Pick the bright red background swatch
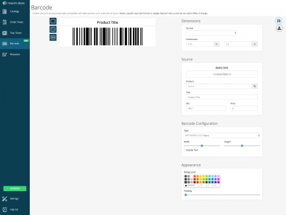The width and height of the screenshot is (286, 215). click(x=195, y=176)
